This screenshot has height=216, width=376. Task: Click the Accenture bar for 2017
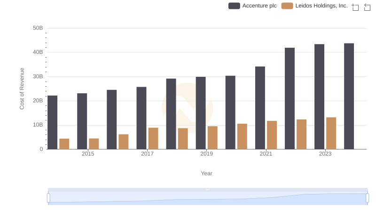[x=141, y=118]
